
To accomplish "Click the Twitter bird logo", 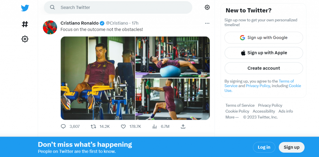I will coord(25,8).
